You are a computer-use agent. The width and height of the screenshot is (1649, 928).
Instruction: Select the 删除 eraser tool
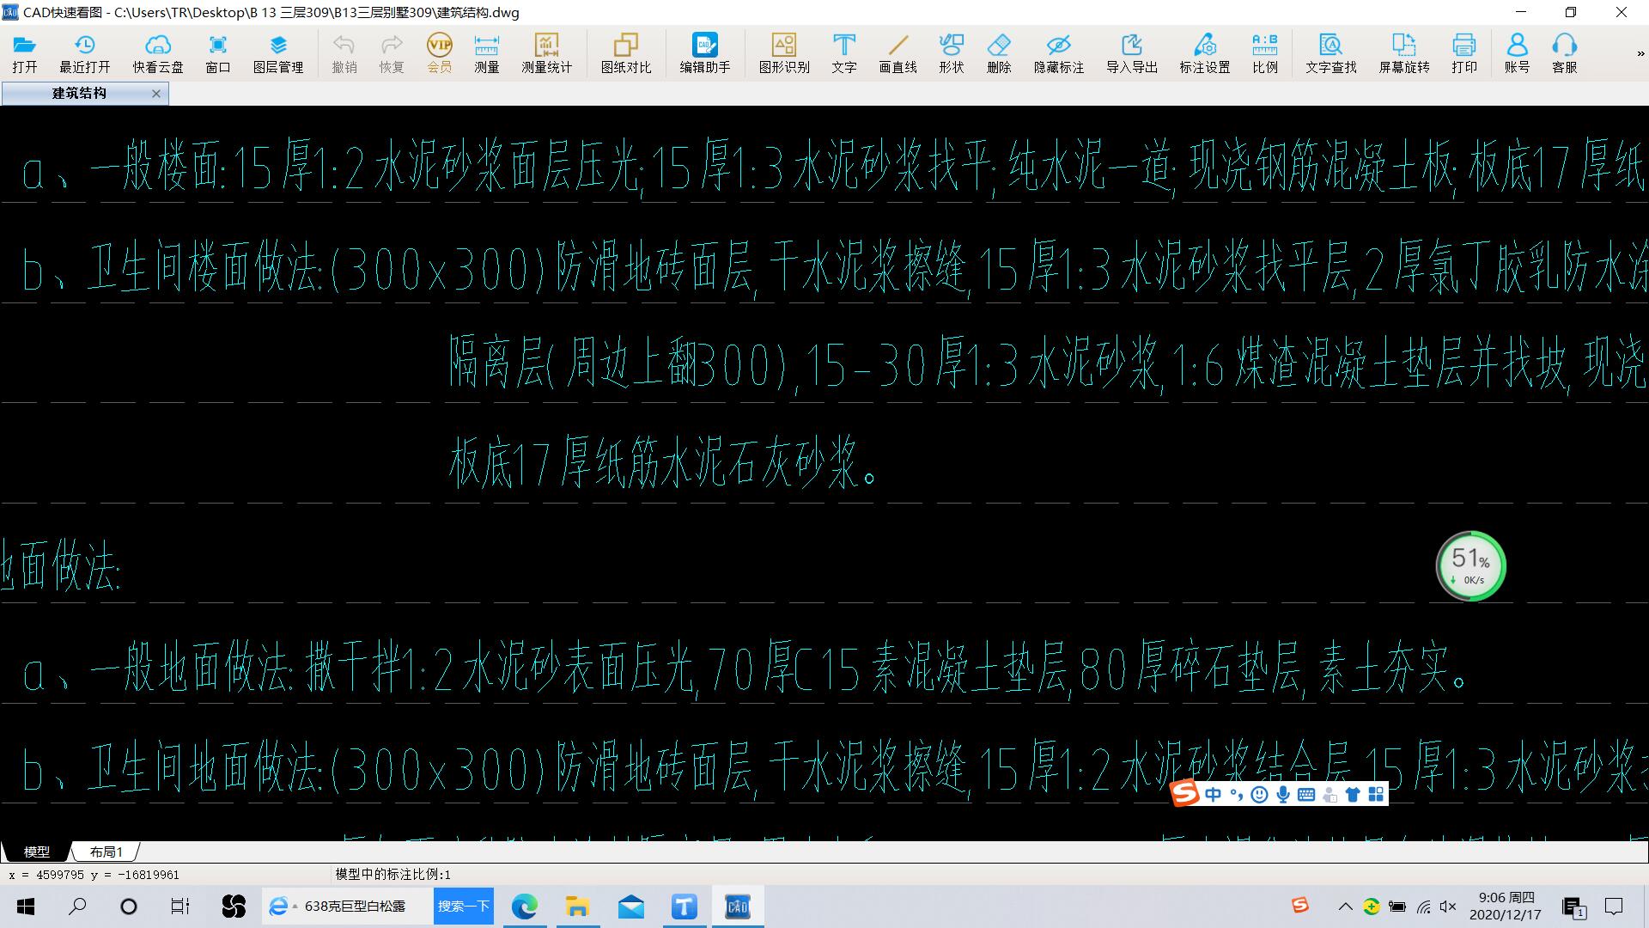[x=999, y=53]
